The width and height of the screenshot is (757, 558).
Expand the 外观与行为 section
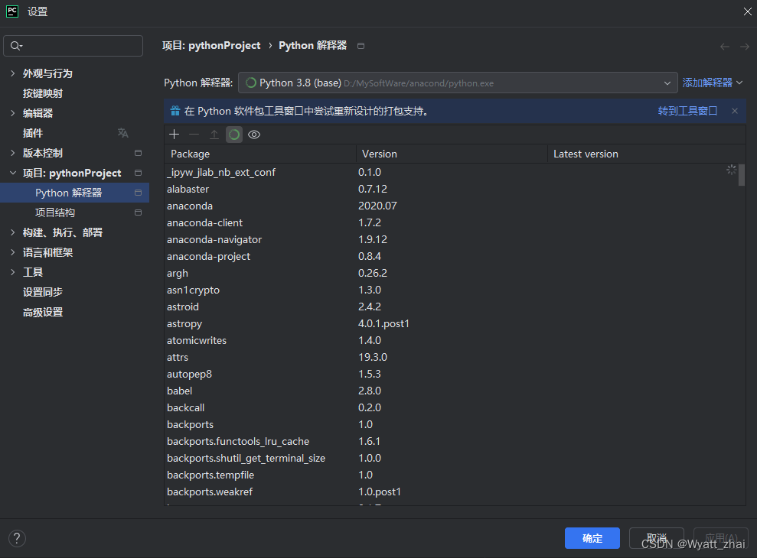(12, 73)
